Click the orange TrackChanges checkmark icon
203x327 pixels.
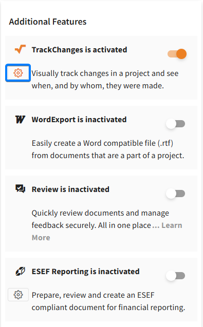pyautogui.click(x=20, y=49)
